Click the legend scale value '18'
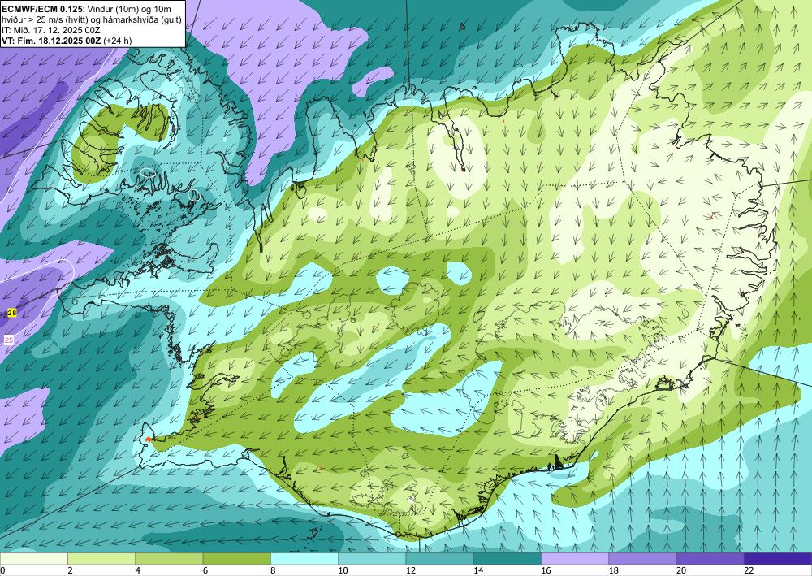 tap(614, 570)
